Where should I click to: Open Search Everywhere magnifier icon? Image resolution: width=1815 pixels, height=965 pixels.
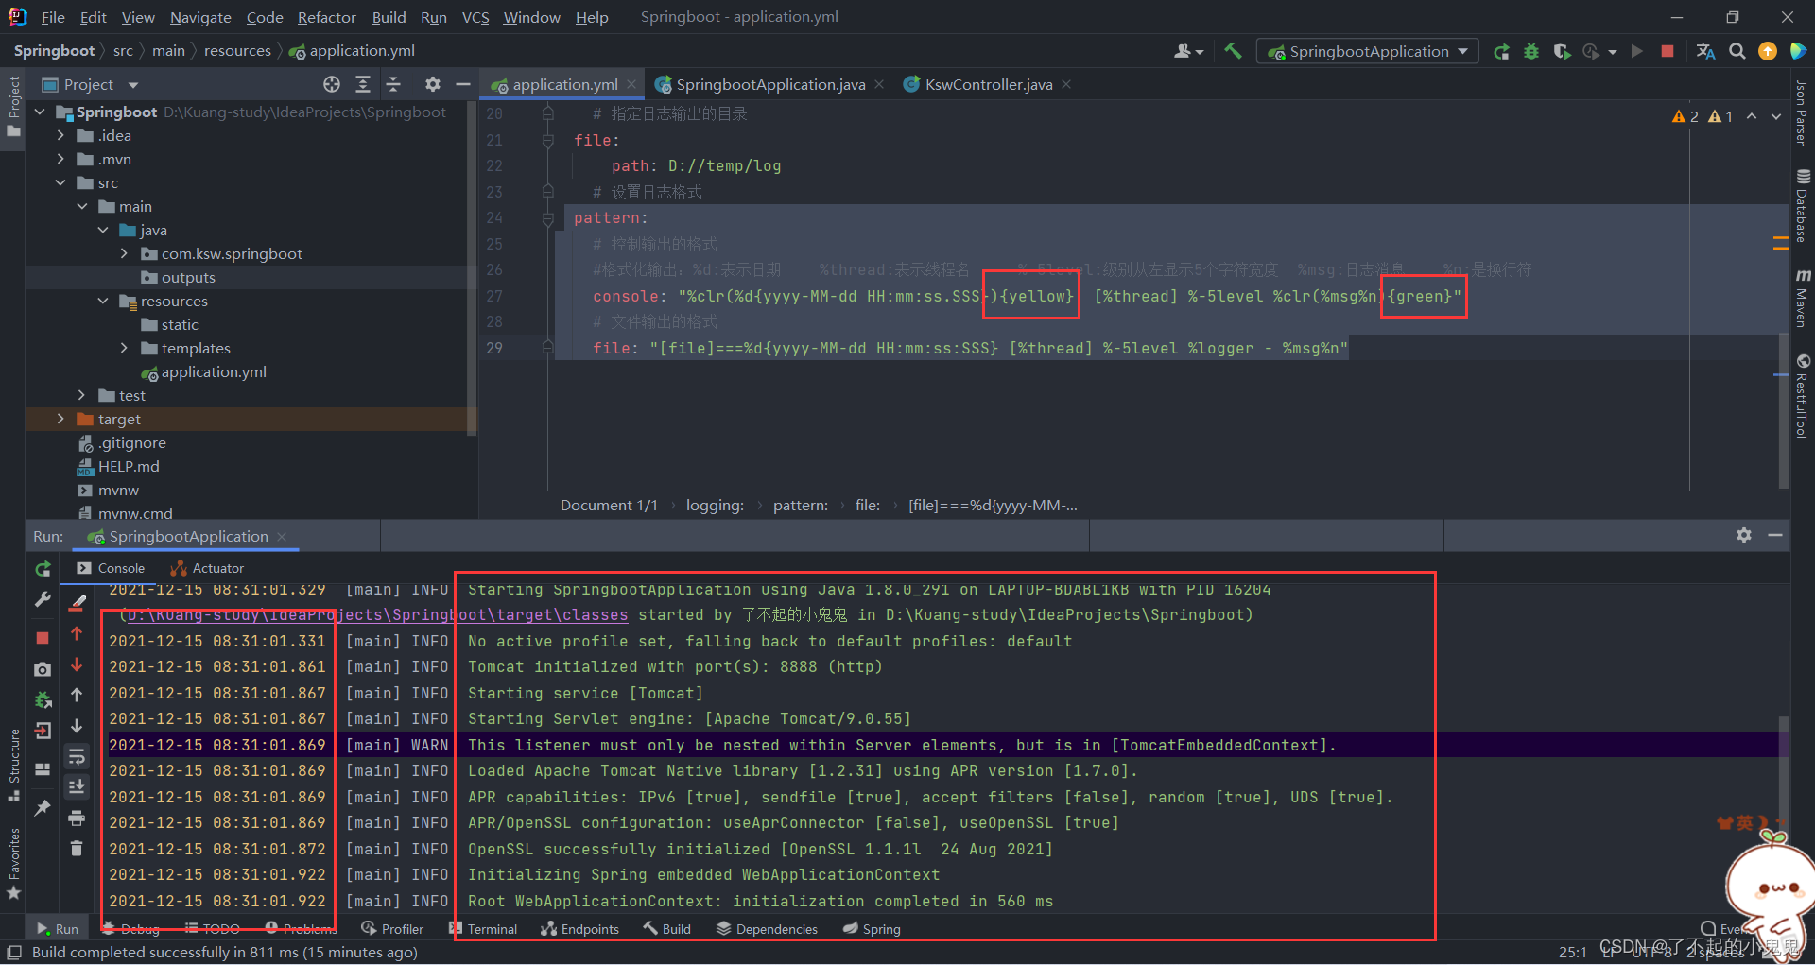1737,51
